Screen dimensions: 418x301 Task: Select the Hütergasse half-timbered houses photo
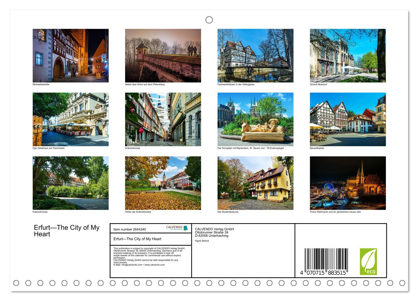[x=255, y=56]
